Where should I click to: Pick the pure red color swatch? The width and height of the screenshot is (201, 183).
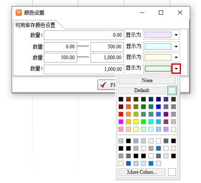coord(121,114)
